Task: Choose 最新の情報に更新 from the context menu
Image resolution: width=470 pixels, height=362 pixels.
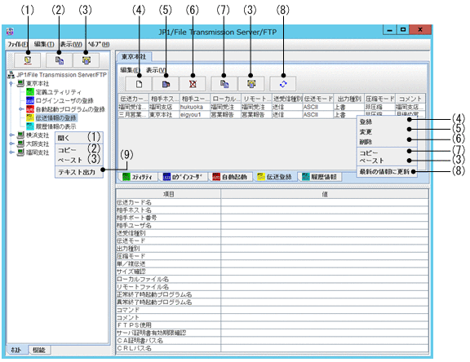Action: click(x=387, y=171)
